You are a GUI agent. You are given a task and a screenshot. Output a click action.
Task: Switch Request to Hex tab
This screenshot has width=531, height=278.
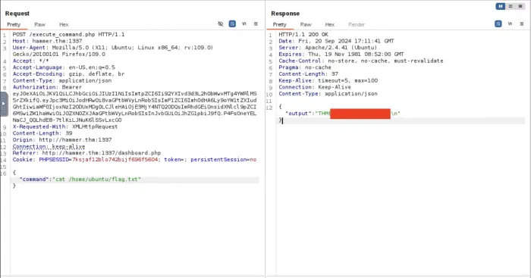64,25
